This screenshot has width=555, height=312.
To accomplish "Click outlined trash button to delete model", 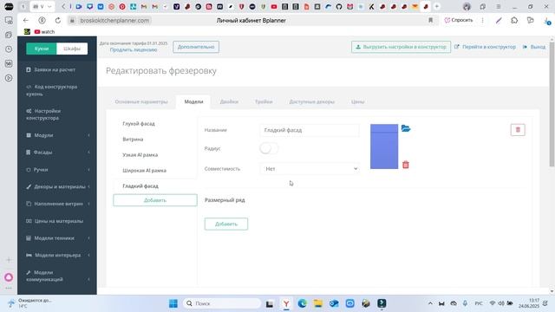I will (518, 130).
